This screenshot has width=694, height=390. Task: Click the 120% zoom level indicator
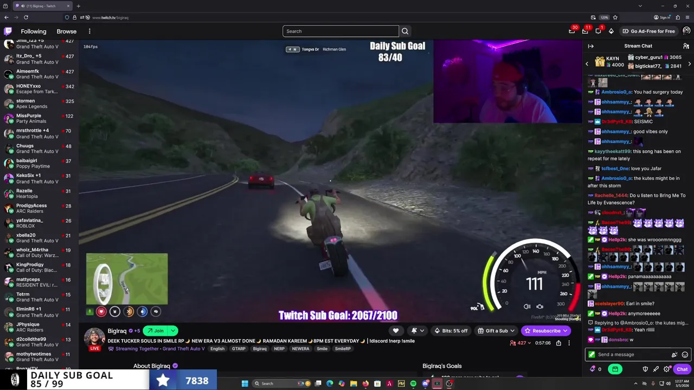click(x=604, y=17)
